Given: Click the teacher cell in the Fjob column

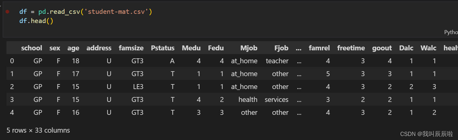Looking at the screenshot, I should tap(277, 61).
